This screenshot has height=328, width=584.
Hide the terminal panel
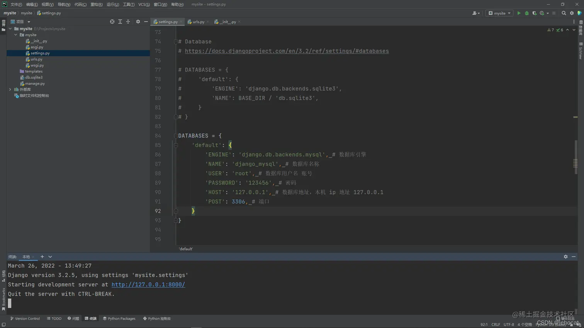click(x=574, y=257)
